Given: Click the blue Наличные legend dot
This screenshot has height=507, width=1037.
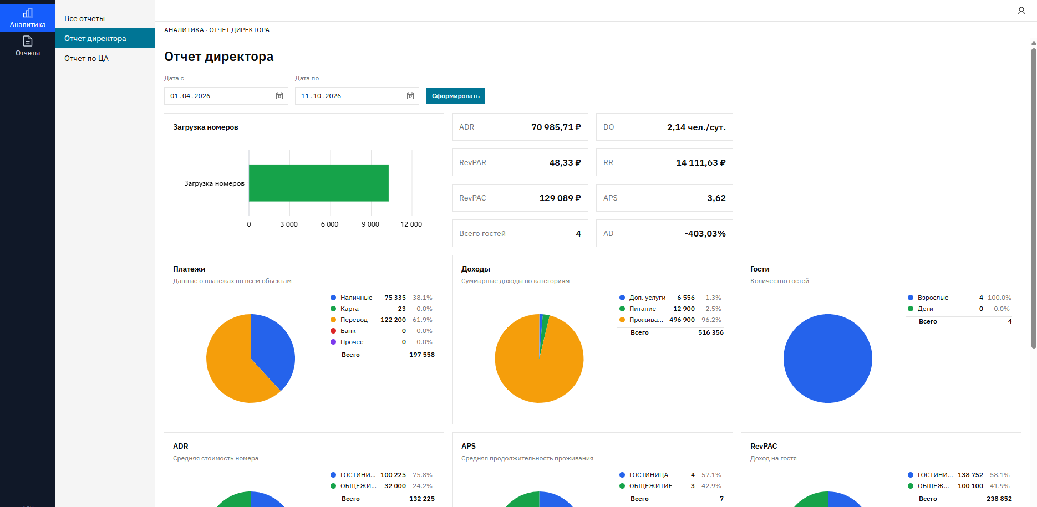Looking at the screenshot, I should [x=333, y=298].
